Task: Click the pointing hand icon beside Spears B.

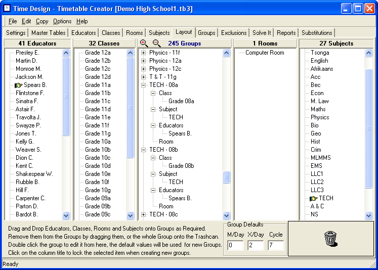Action: tap(19, 85)
